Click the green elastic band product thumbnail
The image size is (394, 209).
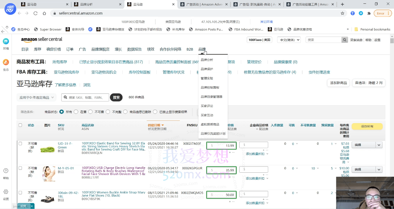pyautogui.click(x=48, y=149)
